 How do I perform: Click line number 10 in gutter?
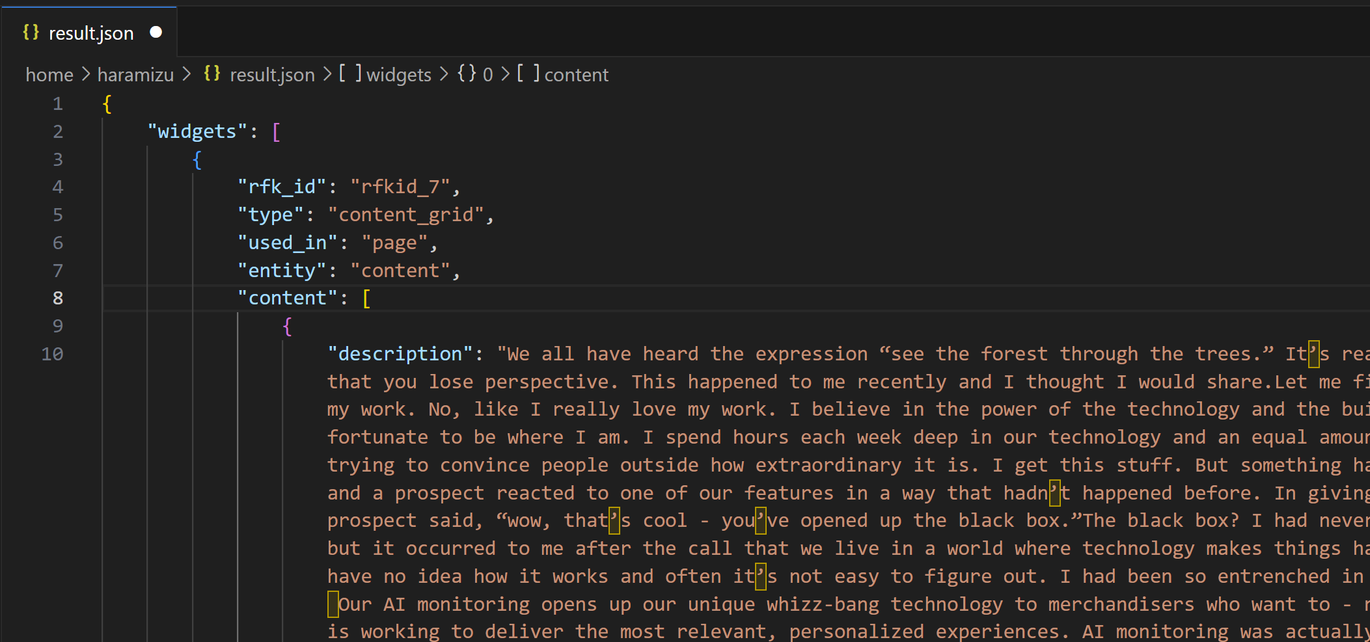pyautogui.click(x=52, y=354)
